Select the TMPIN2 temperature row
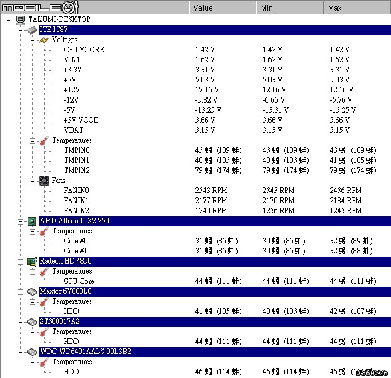Image resolution: width=391 pixels, height=378 pixels. tap(77, 170)
